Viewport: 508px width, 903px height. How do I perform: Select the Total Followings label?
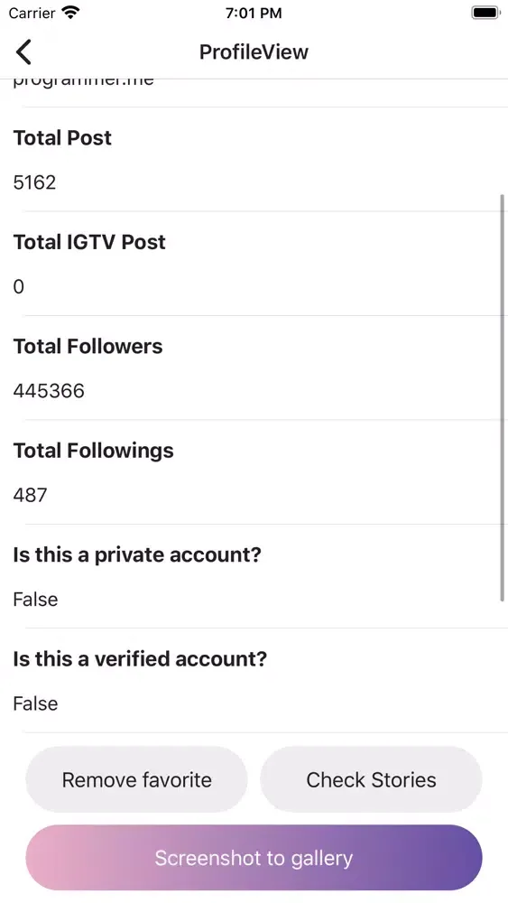93,451
